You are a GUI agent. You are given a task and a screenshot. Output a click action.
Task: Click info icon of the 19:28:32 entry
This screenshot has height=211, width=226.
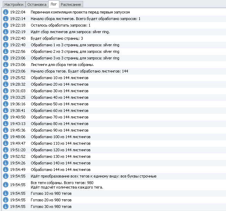coord(6,84)
